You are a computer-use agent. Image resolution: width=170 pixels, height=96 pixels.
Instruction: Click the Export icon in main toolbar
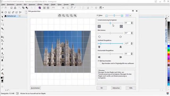point(48,8)
